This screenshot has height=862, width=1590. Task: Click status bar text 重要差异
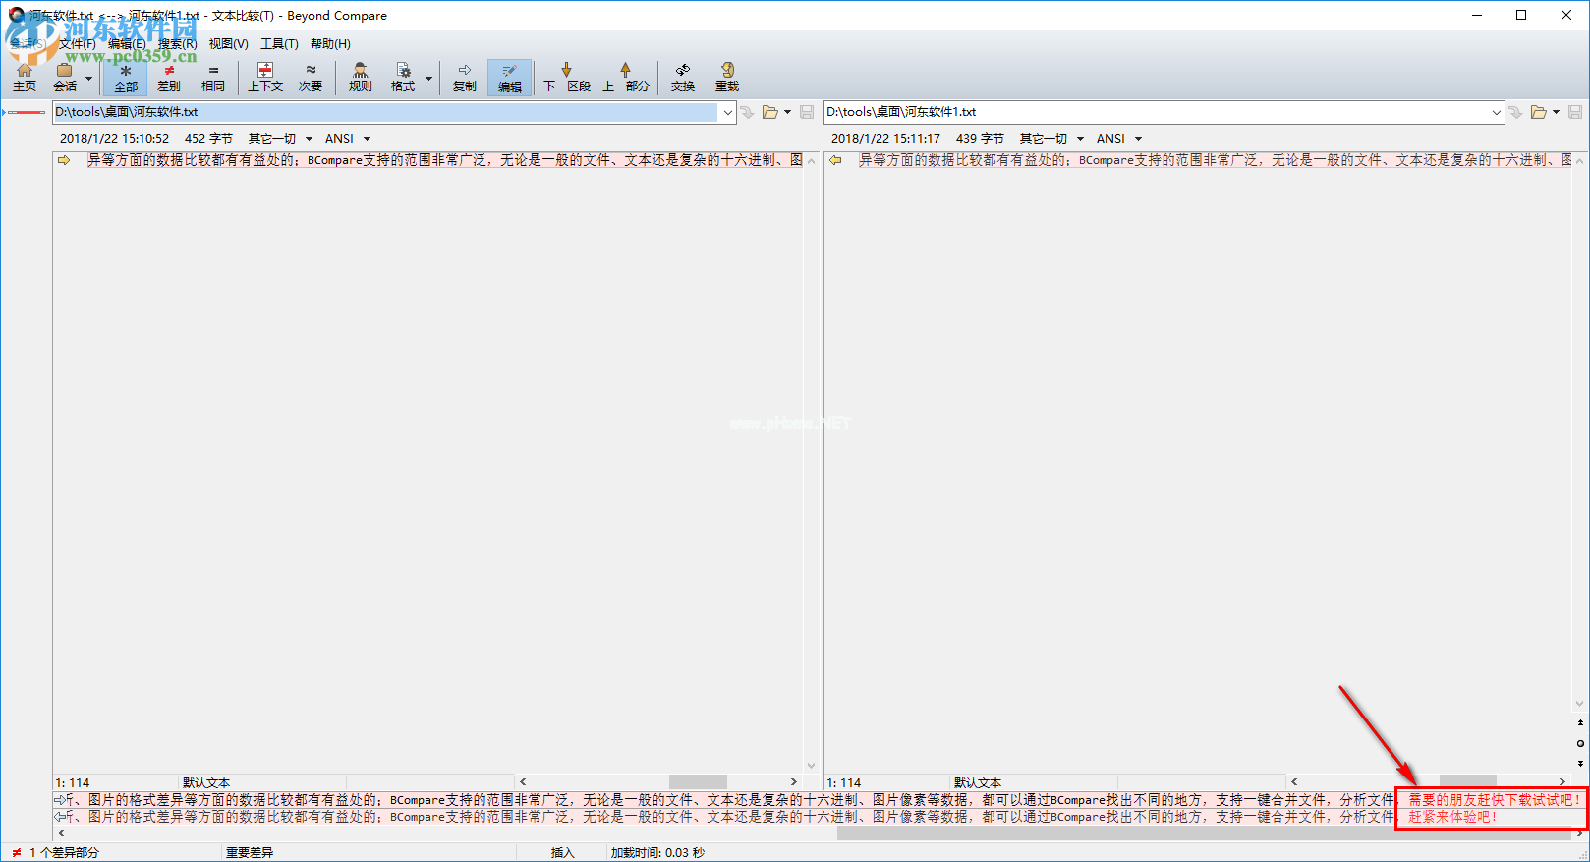(x=250, y=852)
